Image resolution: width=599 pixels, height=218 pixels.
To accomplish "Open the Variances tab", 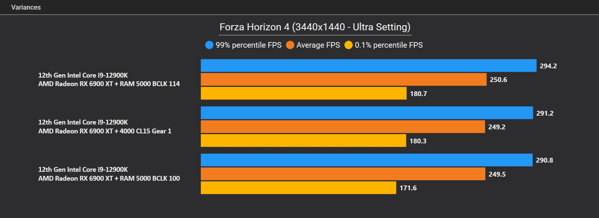I will [26, 7].
